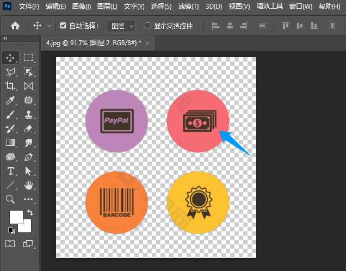This screenshot has width=346, height=271.
Task: Change the screen mode
Action: coord(28,244)
